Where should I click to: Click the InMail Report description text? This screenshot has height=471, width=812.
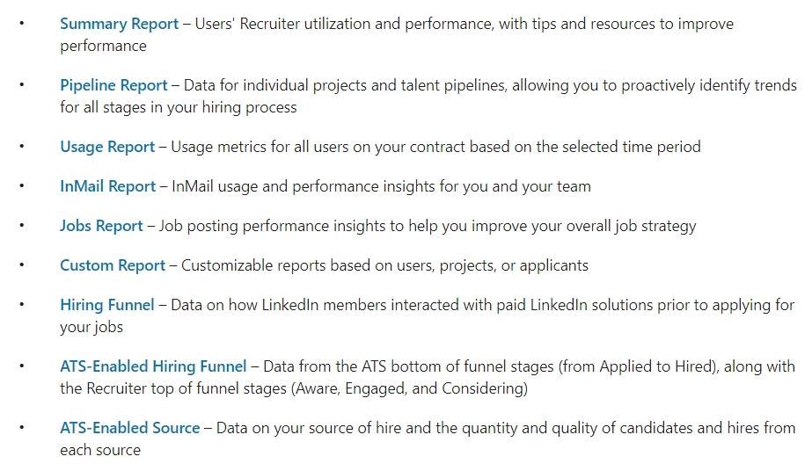tap(381, 186)
